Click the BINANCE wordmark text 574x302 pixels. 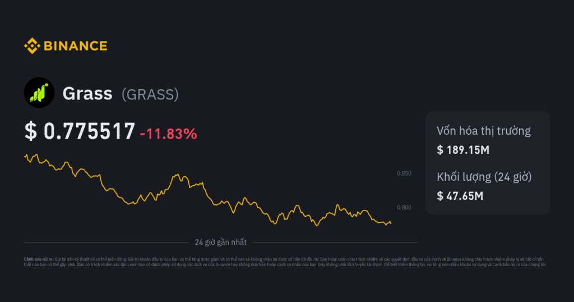[75, 46]
